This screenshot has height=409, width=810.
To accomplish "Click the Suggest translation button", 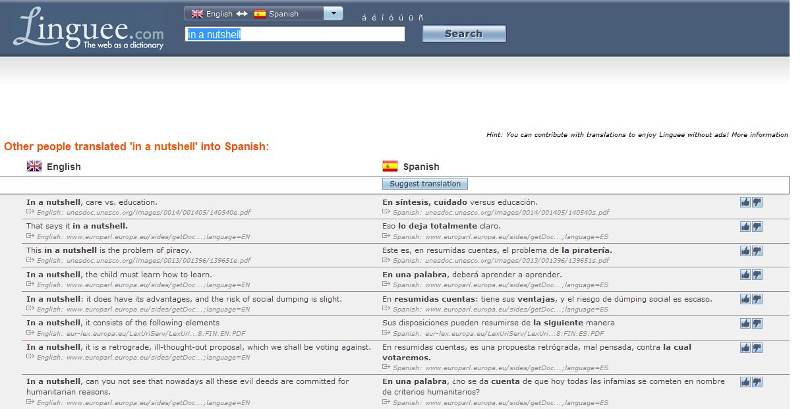I will [x=425, y=184].
